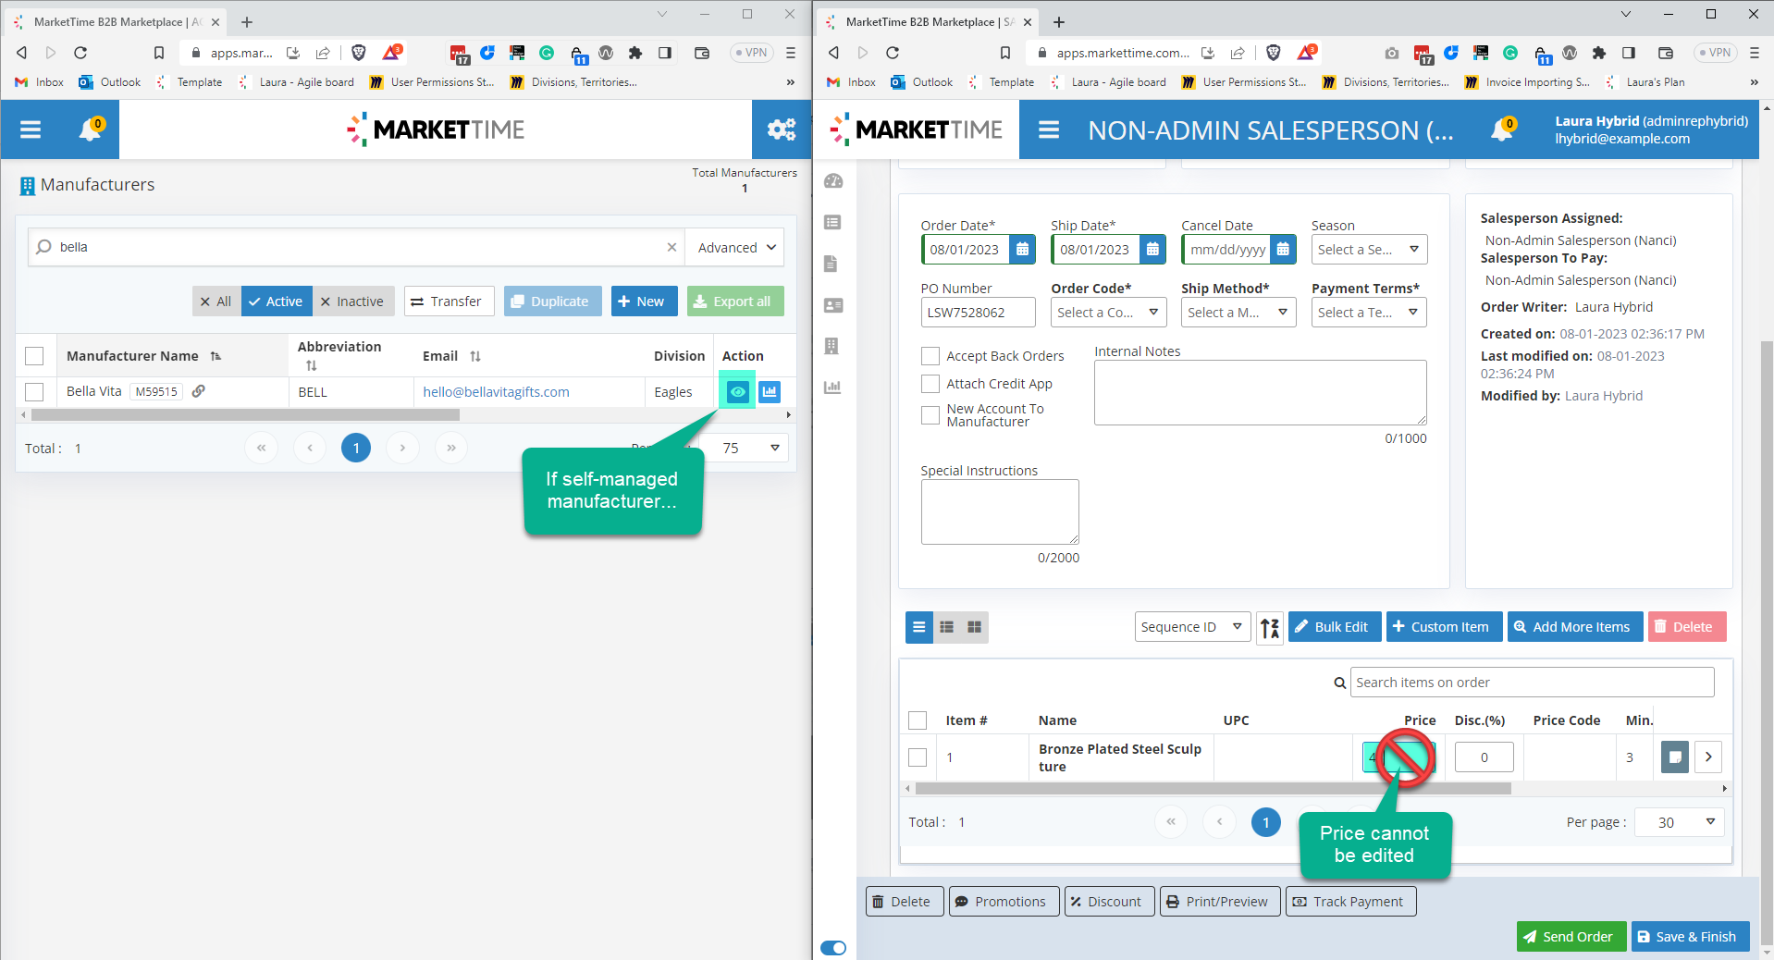Open hamburger menu in right order window
1774x960 pixels.
[x=1049, y=129]
